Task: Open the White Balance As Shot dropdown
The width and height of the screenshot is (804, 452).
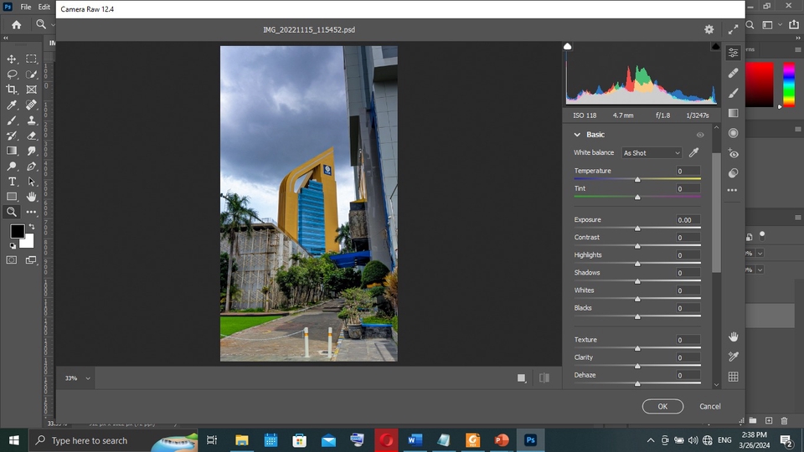Action: point(652,152)
